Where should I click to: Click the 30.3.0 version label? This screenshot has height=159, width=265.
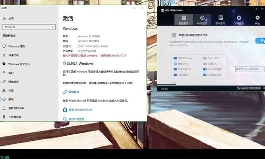tap(164, 89)
